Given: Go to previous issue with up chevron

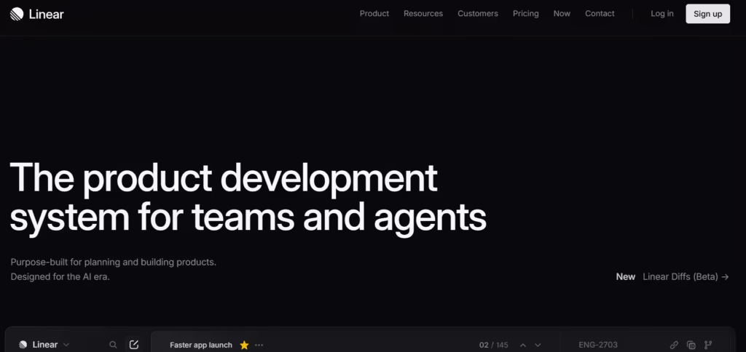Looking at the screenshot, I should (x=523, y=345).
